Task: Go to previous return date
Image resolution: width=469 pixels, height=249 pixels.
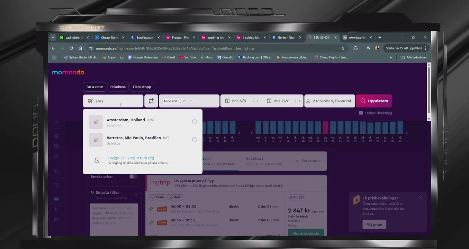Action: tap(295, 101)
